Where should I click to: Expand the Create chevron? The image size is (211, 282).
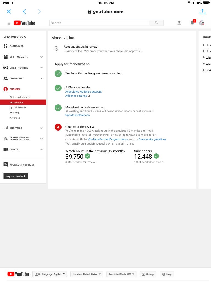(x=41, y=150)
